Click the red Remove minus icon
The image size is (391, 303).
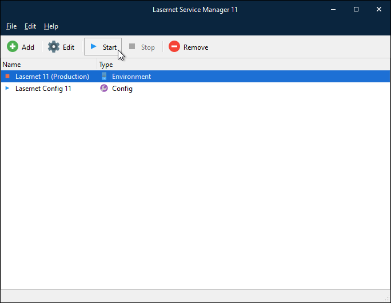coord(174,47)
